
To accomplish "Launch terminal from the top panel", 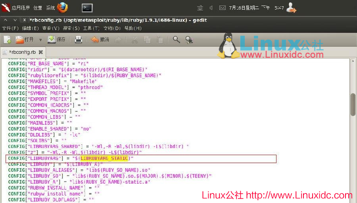I will click(87, 8).
